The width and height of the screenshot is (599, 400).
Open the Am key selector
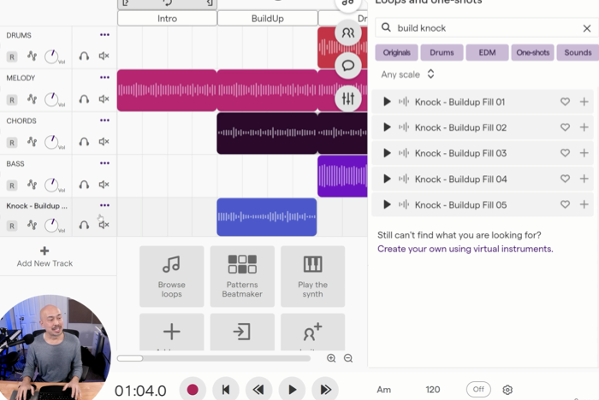[384, 390]
